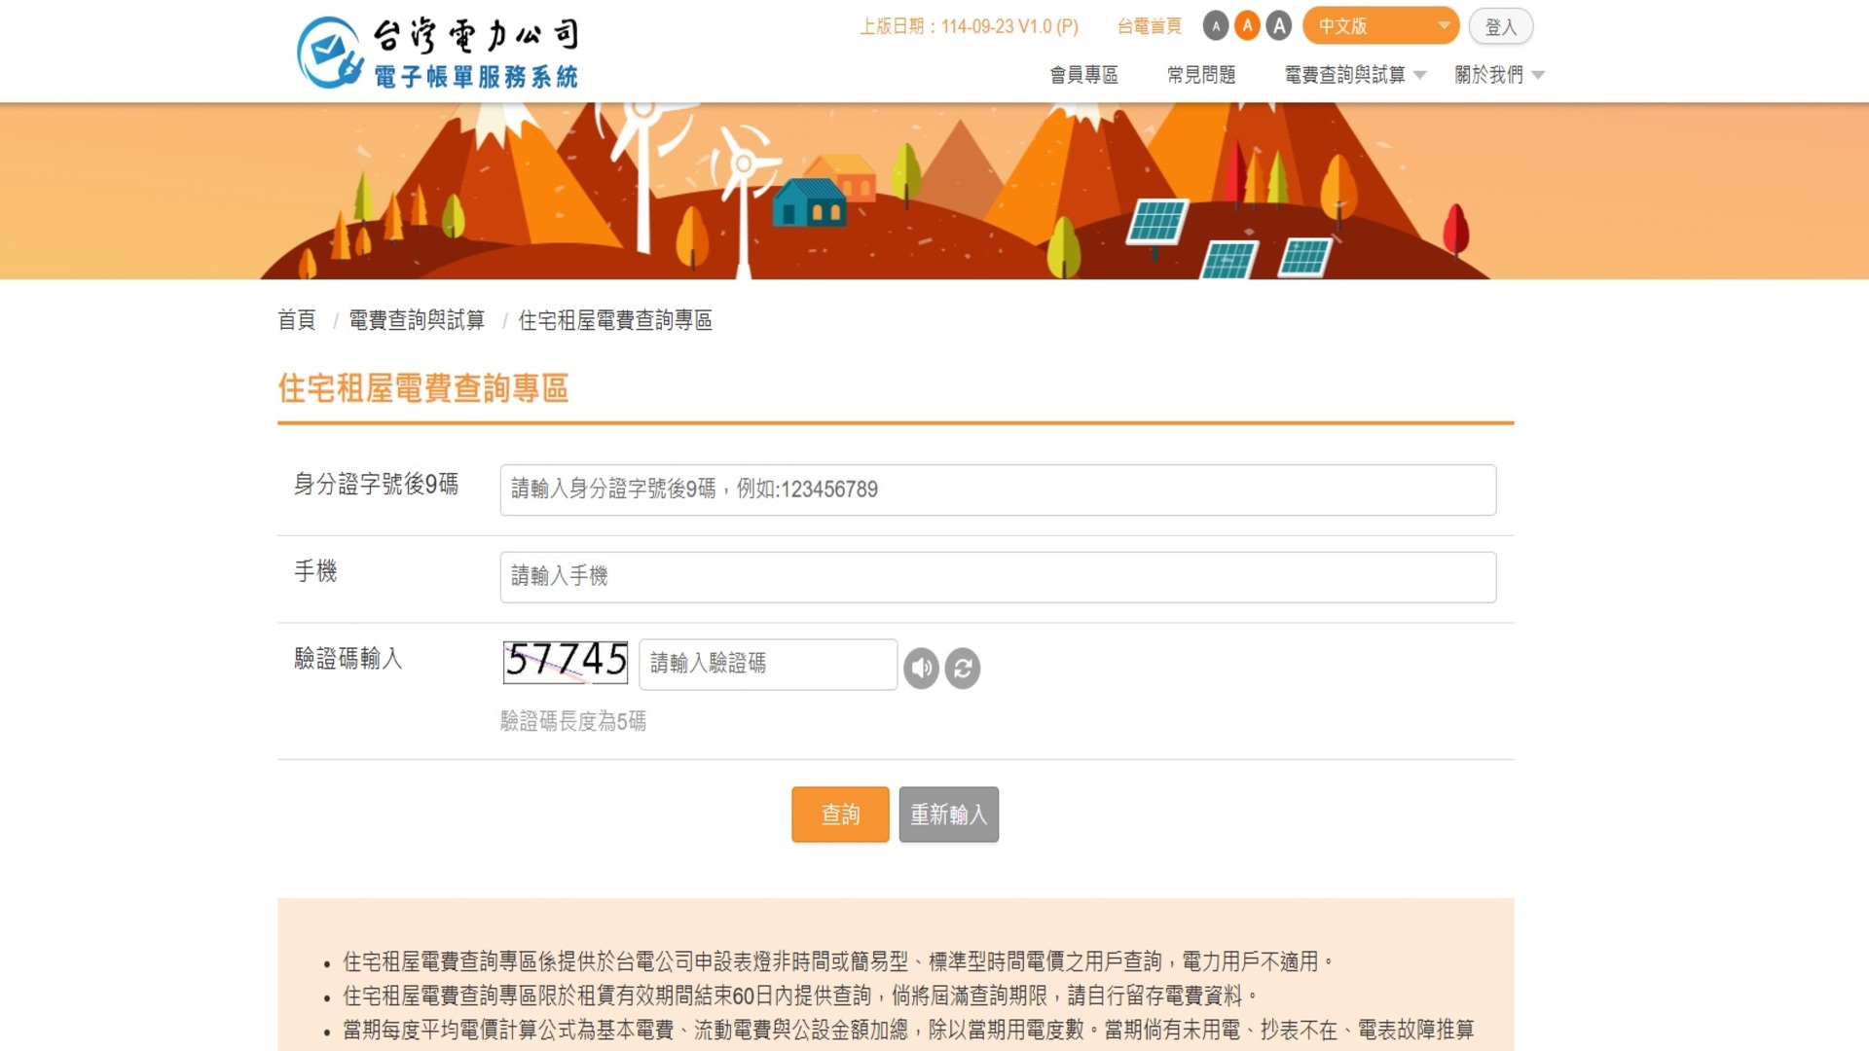Select the medium orange font size A icon
1869x1051 pixels.
coord(1247,26)
